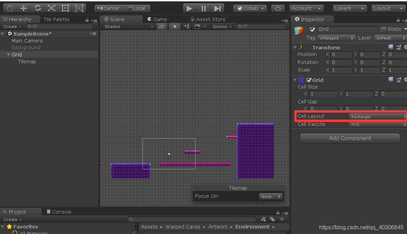407x234 pixels.
Task: Select the Rotate tool
Action: click(38, 8)
